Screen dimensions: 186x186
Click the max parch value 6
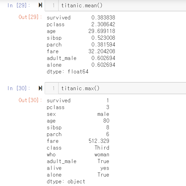click(108, 134)
